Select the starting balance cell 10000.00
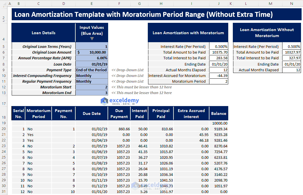Image resolution: width=303 pixels, height=195 pixels. [x=219, y=123]
